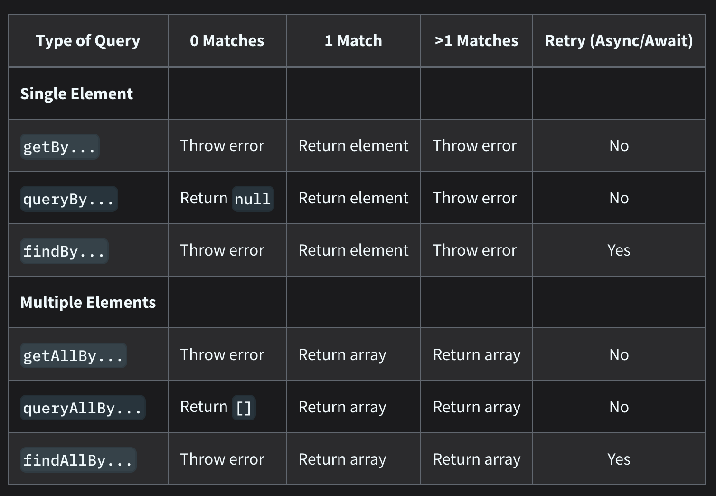
Task: Click the Retry (Async/Await) header
Action: click(x=619, y=41)
